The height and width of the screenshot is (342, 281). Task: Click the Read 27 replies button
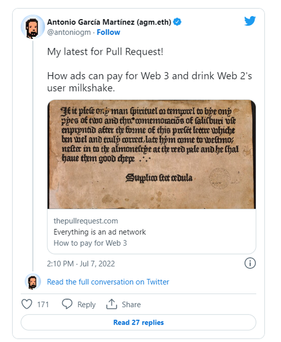(x=138, y=322)
